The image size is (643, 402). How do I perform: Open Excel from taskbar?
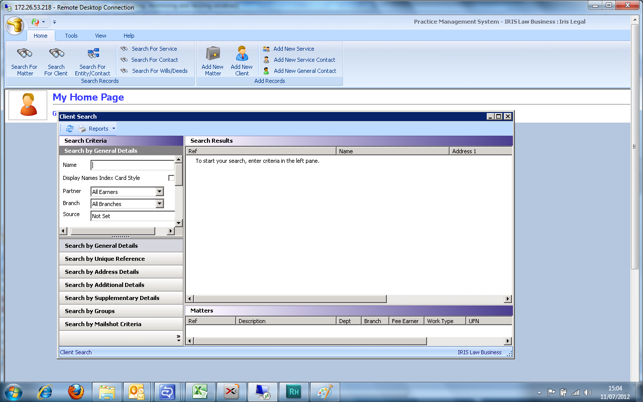(200, 391)
